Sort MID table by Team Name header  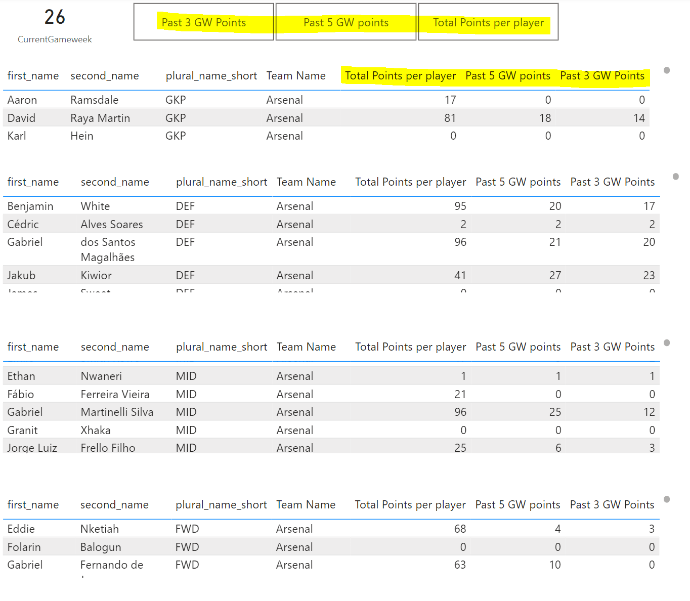pos(306,347)
